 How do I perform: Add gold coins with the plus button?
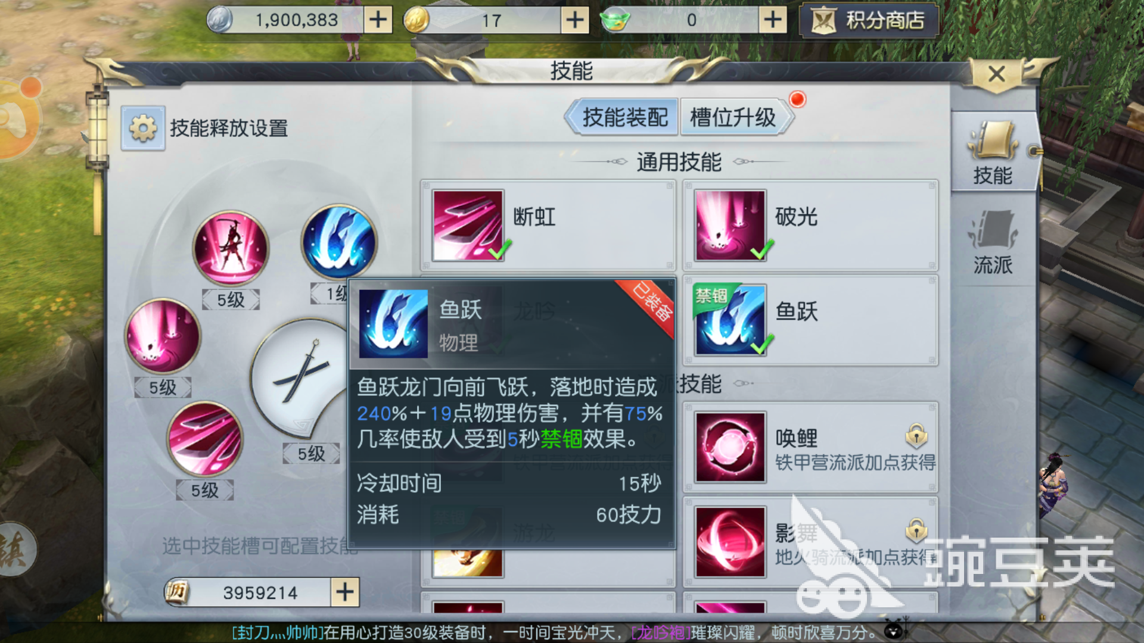point(575,20)
